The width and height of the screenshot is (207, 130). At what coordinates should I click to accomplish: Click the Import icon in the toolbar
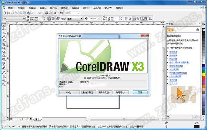tap(46, 13)
